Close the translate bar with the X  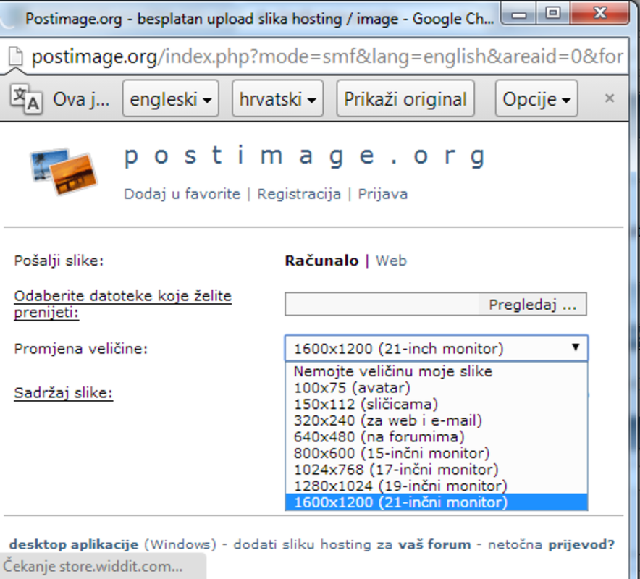[x=610, y=98]
